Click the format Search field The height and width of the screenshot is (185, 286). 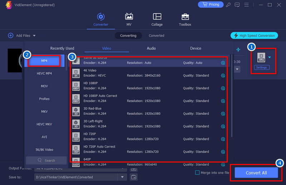coord(46,160)
